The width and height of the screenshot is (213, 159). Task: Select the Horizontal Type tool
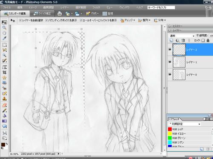tap(4, 67)
